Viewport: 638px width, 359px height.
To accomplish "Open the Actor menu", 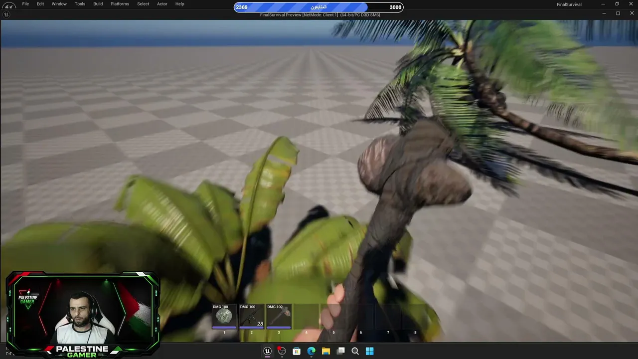I will [162, 4].
